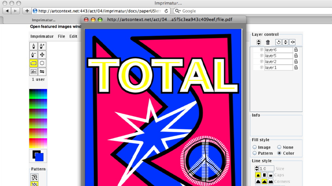Select the Image fill style radio
332x186 pixels.
click(x=254, y=147)
